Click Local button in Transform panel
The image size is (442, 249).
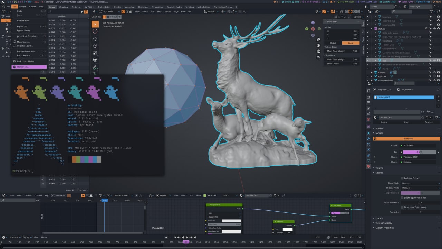[350, 43]
